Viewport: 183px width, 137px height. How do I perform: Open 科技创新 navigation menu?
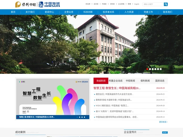click(x=88, y=12)
